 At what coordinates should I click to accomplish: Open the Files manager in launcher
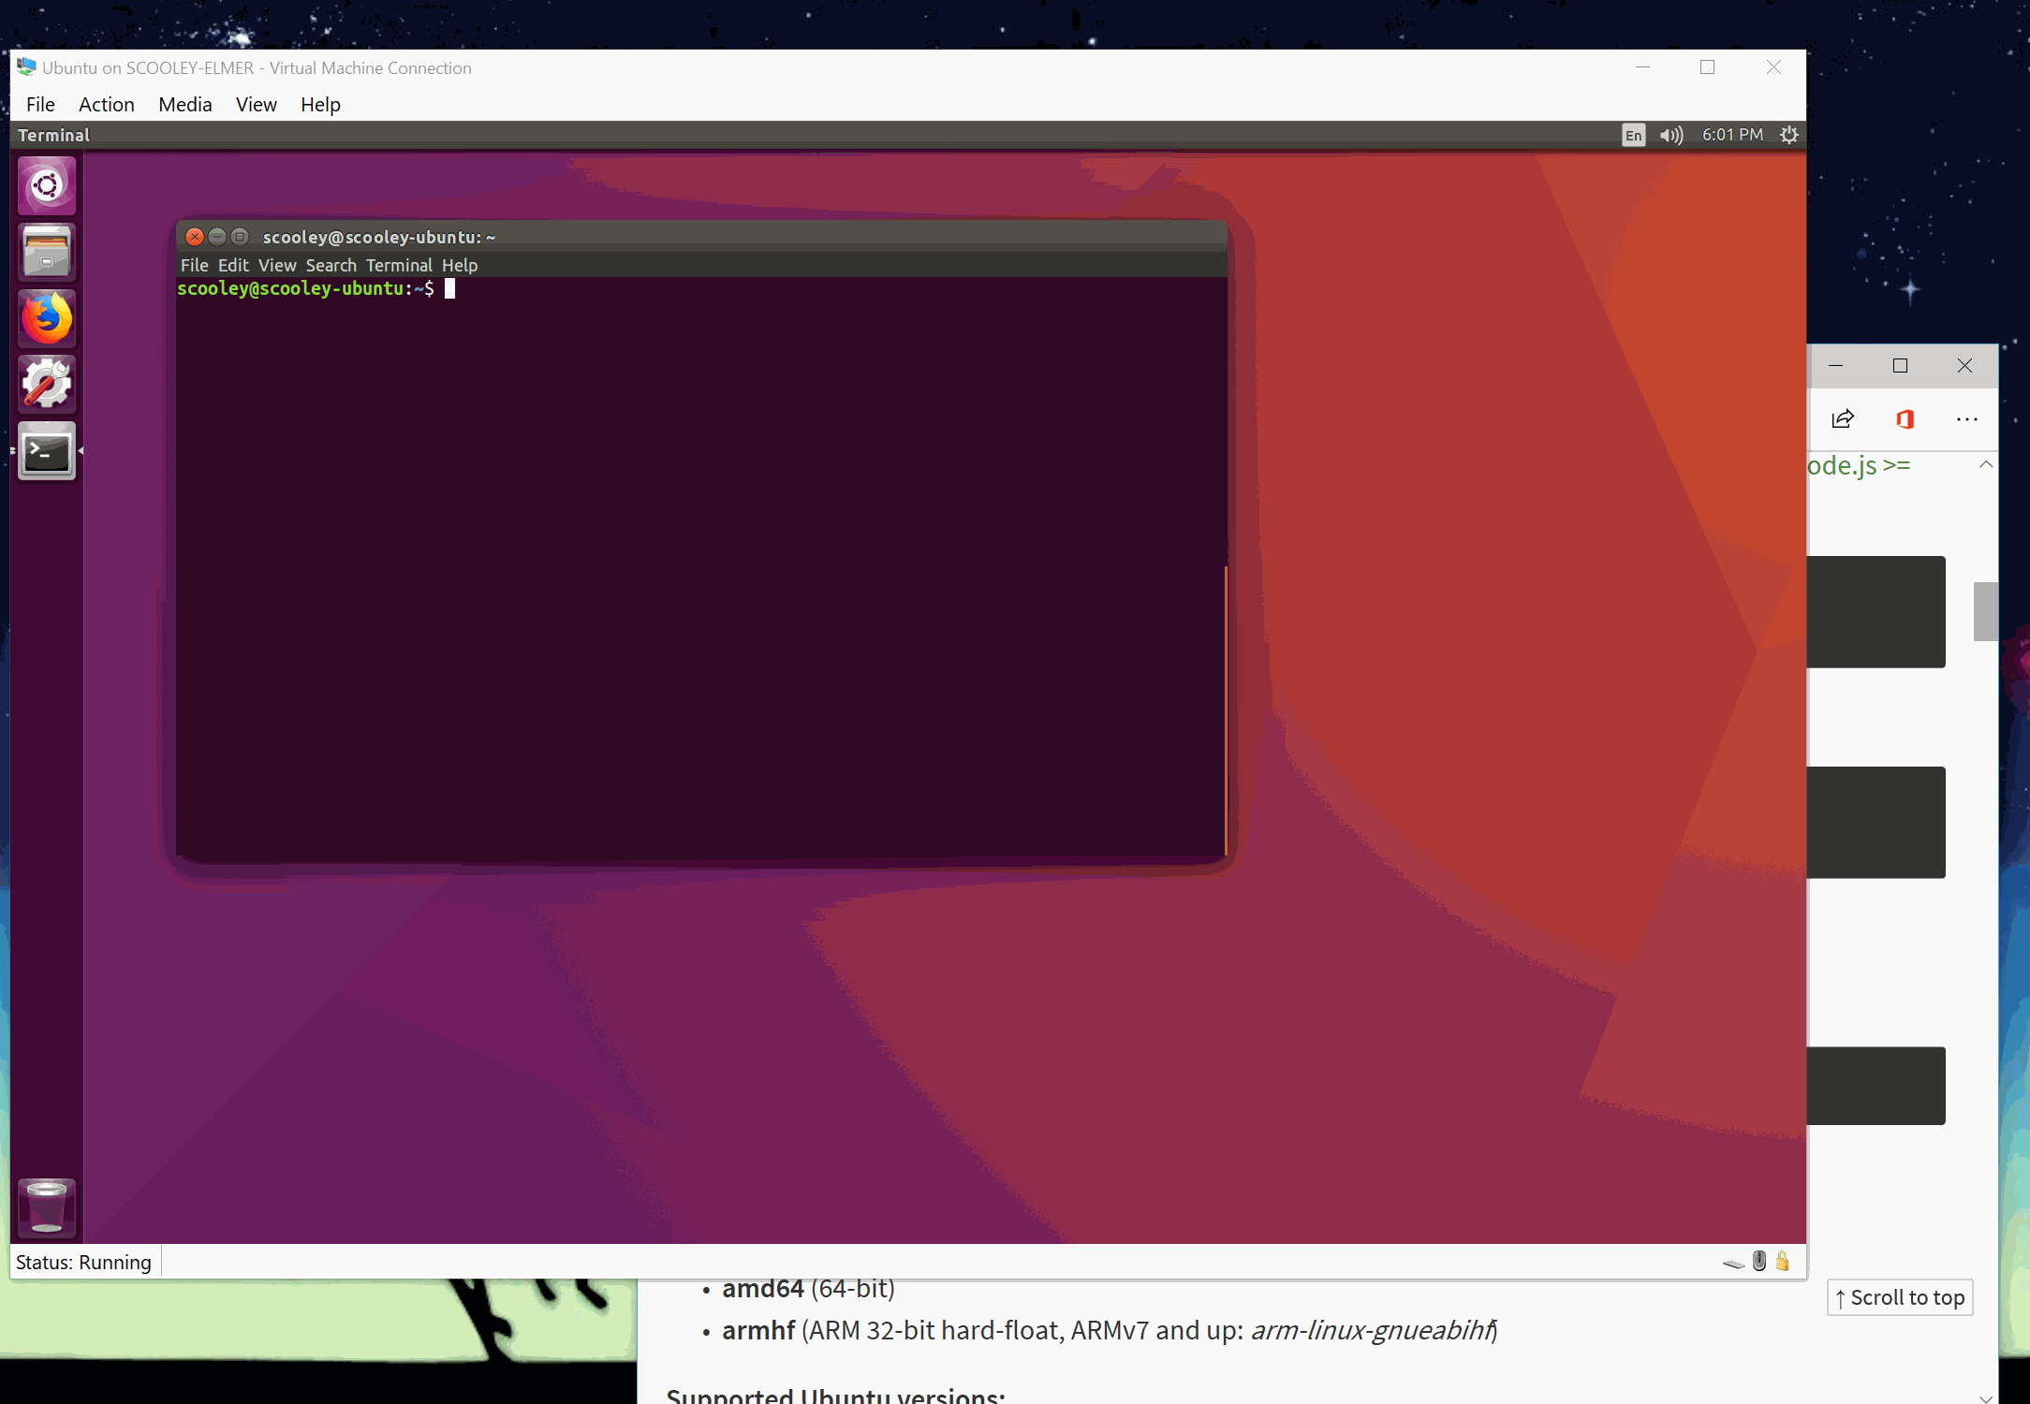click(x=47, y=252)
